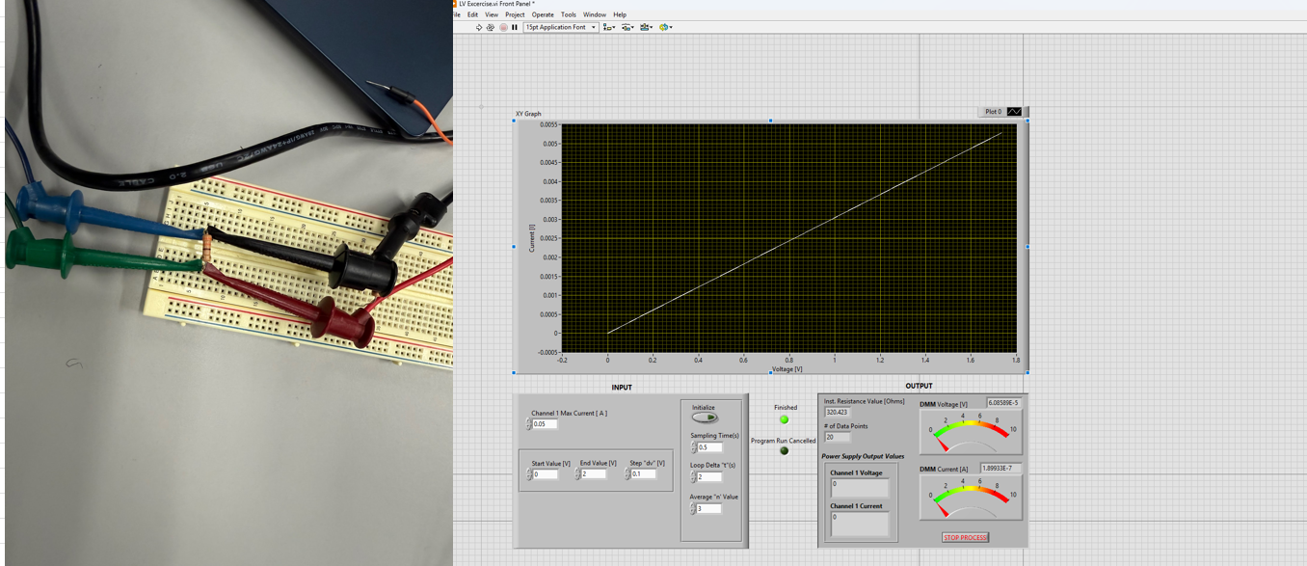Open the Project menu
This screenshot has height=566, width=1307.
click(x=515, y=14)
